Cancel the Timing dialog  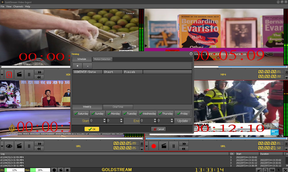[x=158, y=129]
